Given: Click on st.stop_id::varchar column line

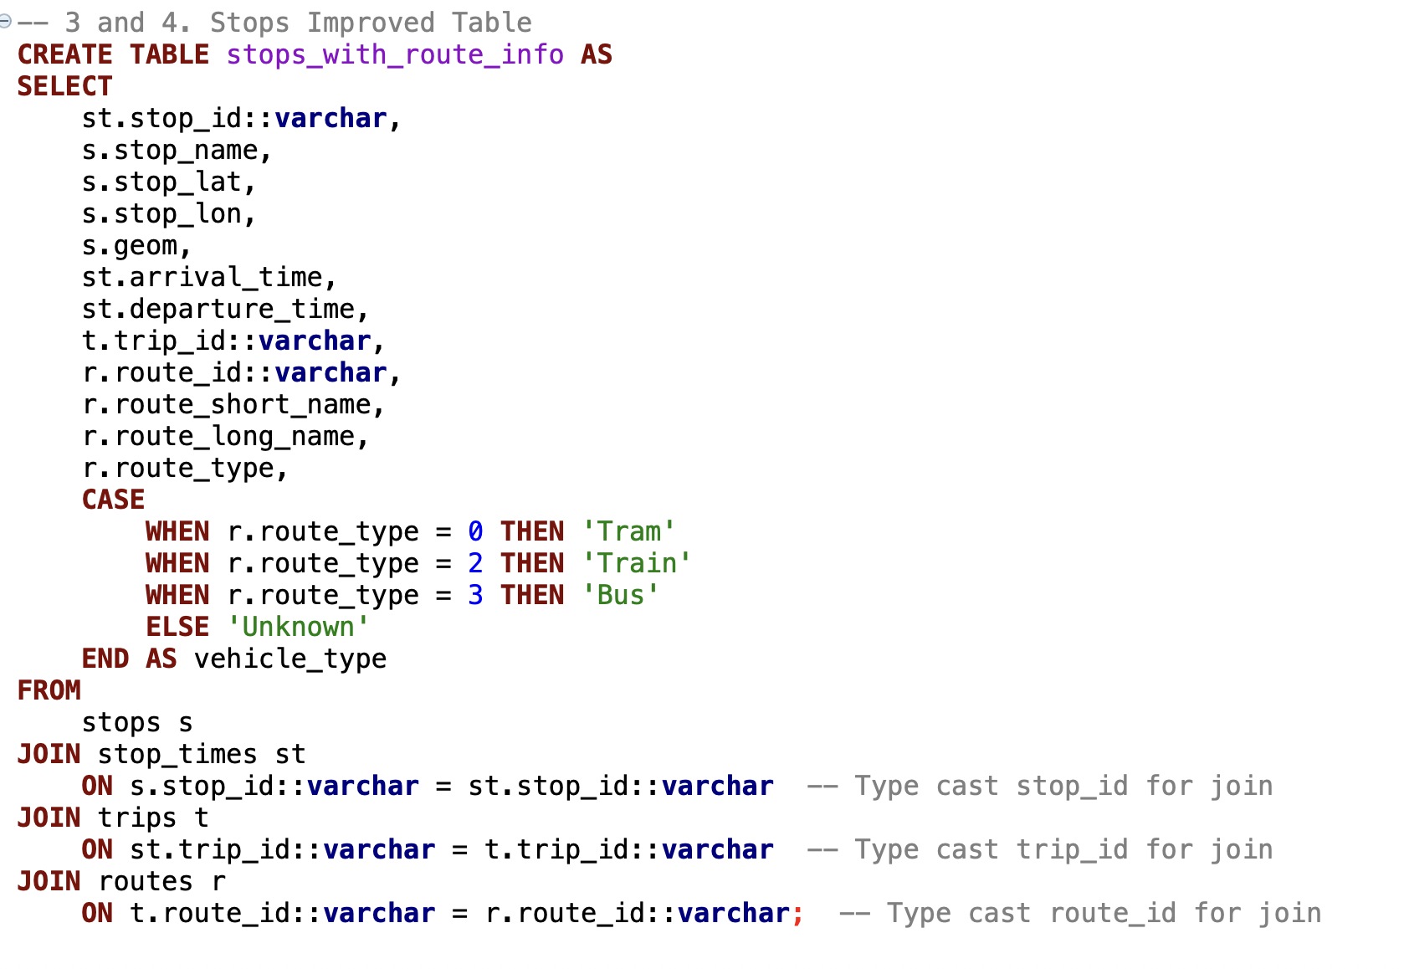Looking at the screenshot, I should coord(242,119).
